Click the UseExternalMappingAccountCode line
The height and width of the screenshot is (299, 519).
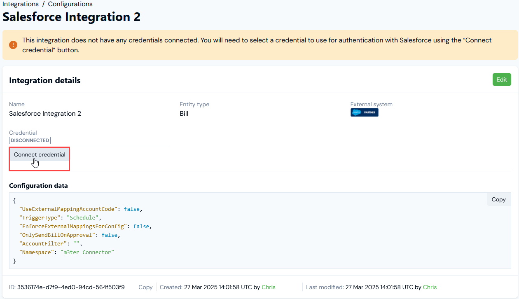[81, 209]
